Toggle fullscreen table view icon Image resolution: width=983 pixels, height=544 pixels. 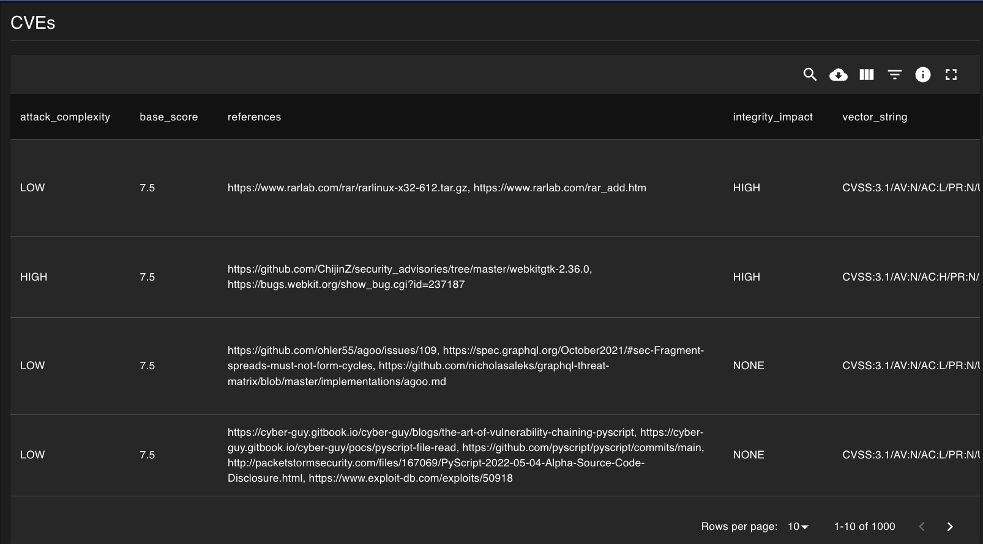[x=951, y=75]
